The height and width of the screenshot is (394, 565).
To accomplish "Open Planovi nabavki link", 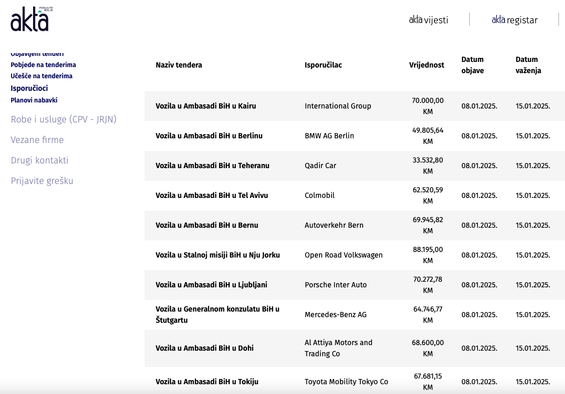I will tap(34, 100).
